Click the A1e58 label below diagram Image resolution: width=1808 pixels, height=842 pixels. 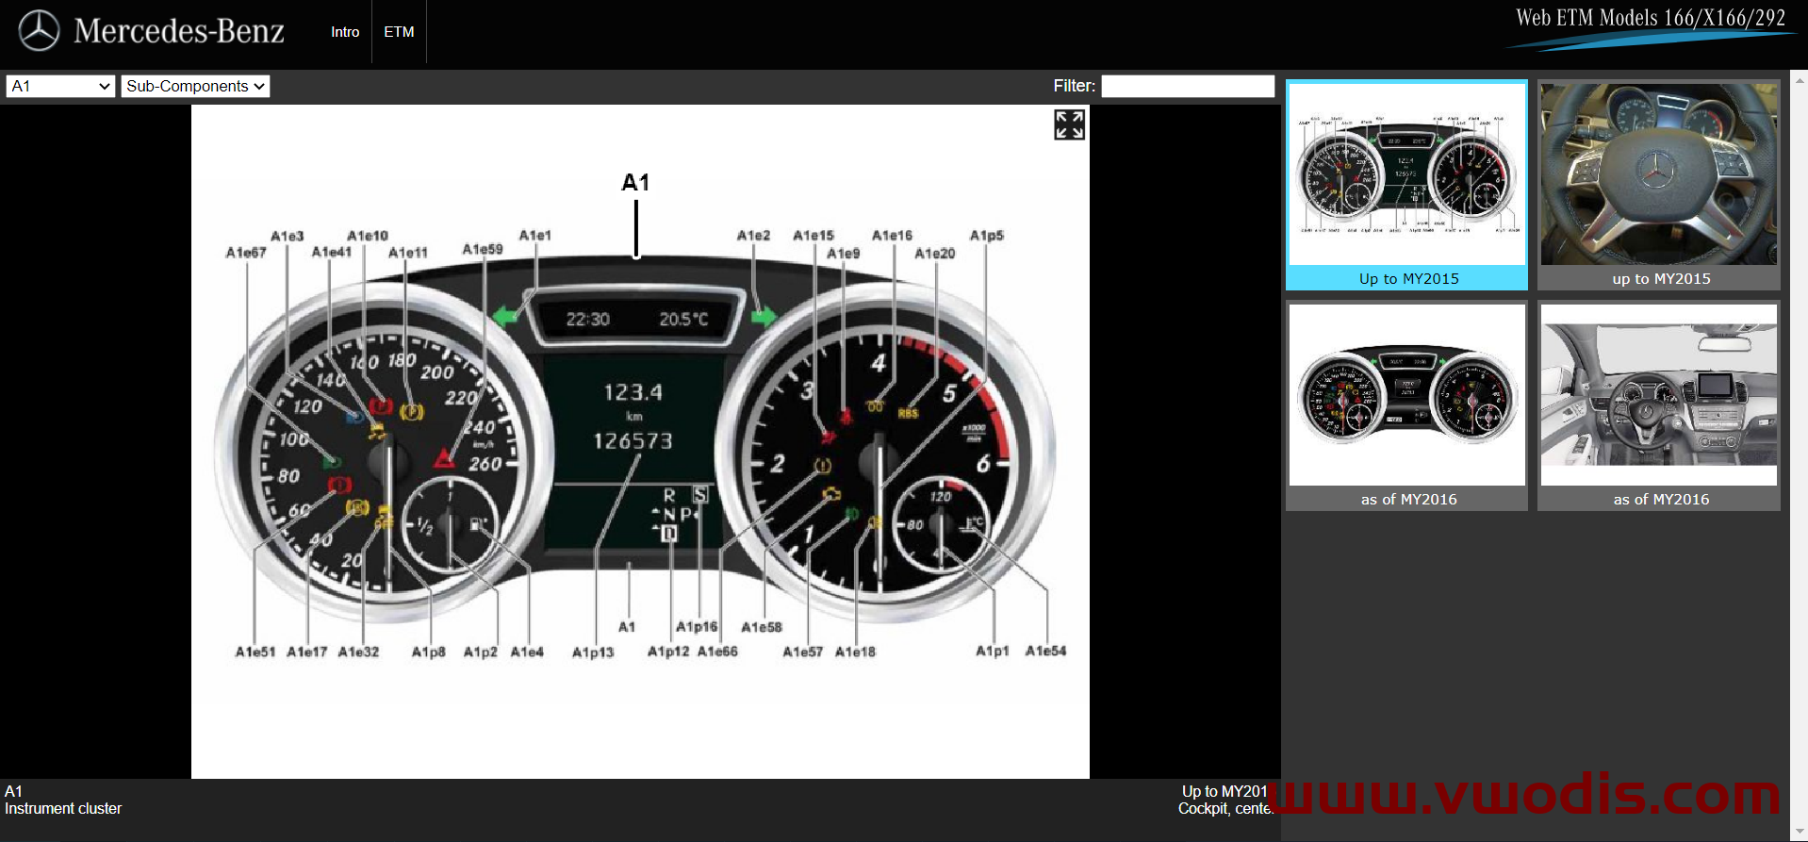coord(762,627)
